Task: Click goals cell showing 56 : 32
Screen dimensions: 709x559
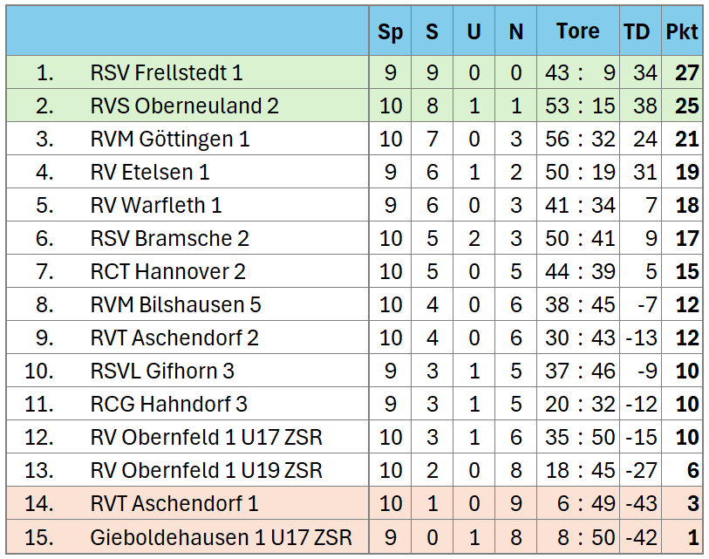Action: click(x=578, y=139)
